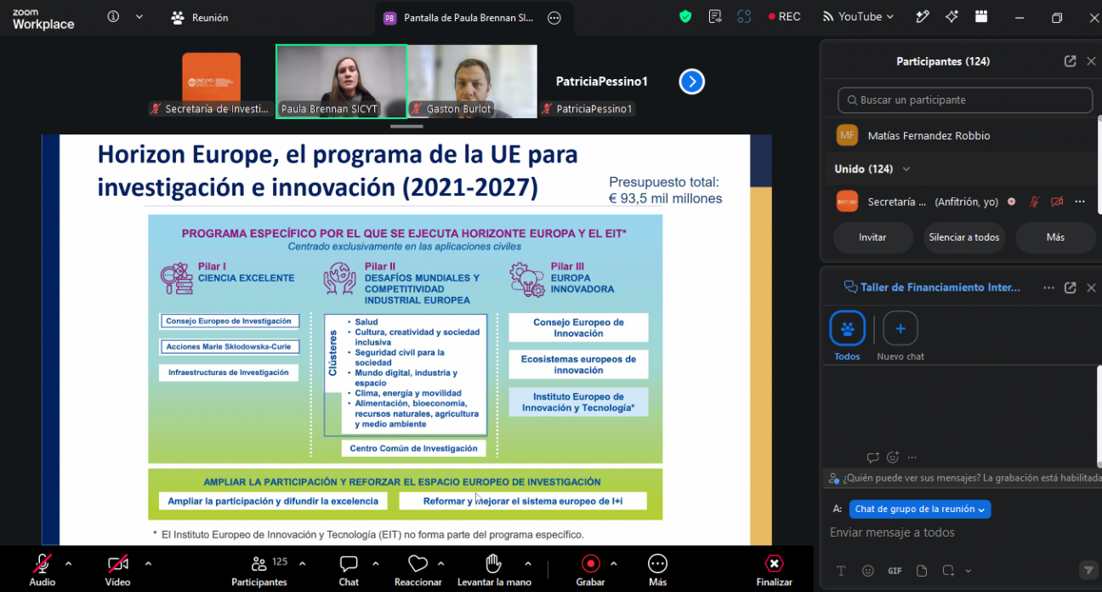
Task: Click the screenshot capture icon in chat
Action: click(948, 571)
